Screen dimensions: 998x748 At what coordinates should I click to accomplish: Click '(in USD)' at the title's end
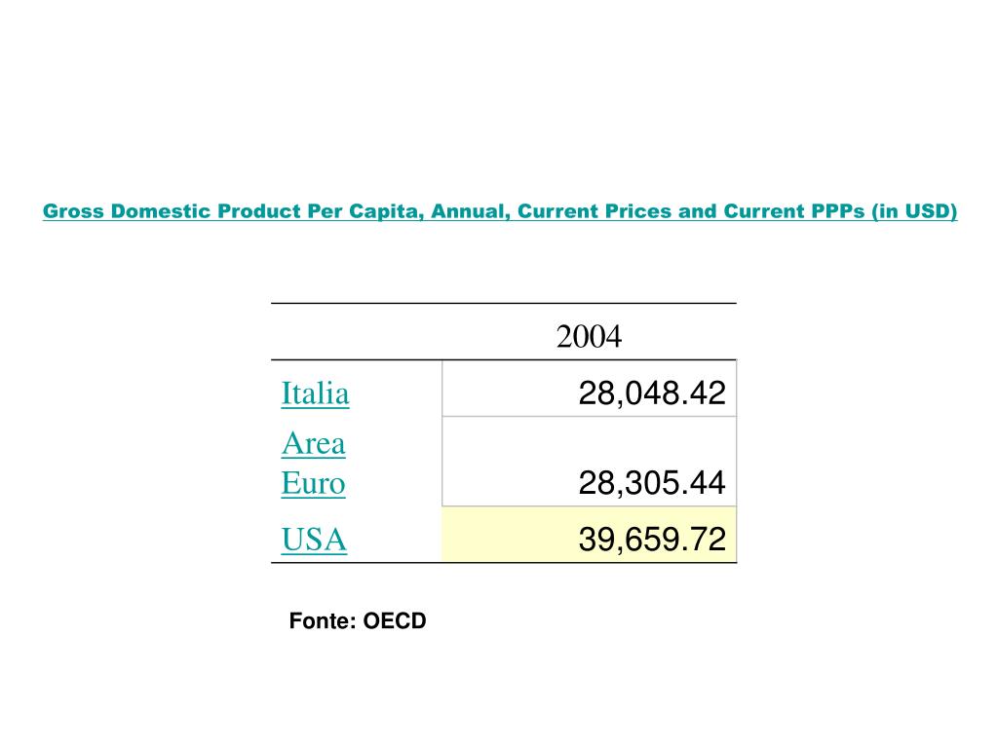[x=915, y=211]
